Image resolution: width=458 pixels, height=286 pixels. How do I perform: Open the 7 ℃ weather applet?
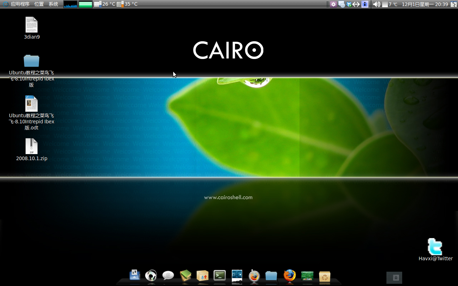pos(390,4)
